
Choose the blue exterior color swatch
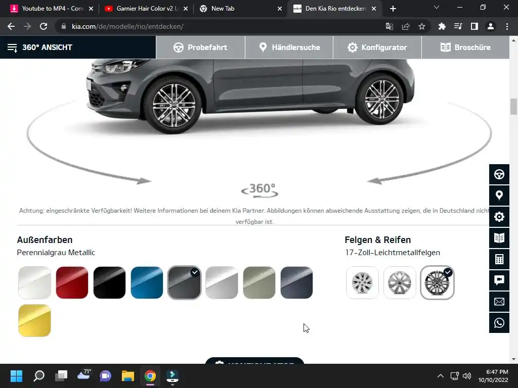(147, 283)
